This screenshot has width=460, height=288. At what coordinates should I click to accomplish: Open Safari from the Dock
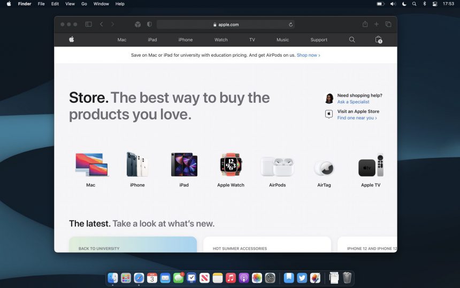139,277
